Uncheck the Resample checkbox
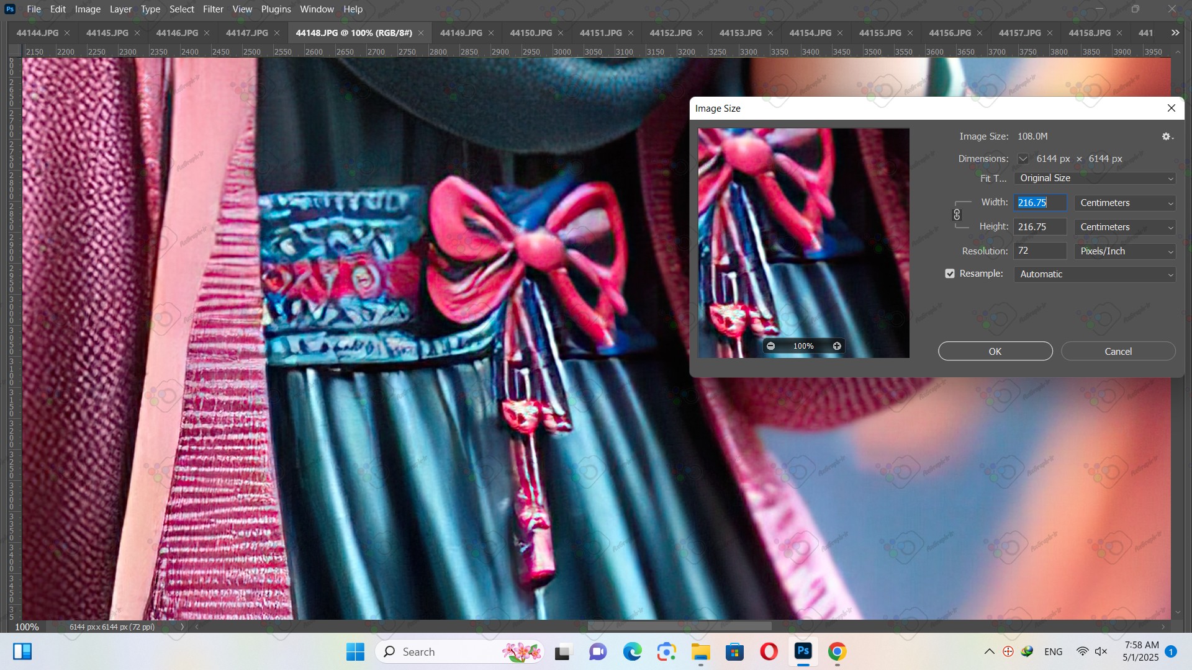 (x=950, y=274)
